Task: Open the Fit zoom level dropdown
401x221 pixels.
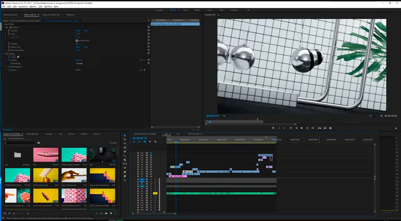Action: (x=227, y=116)
